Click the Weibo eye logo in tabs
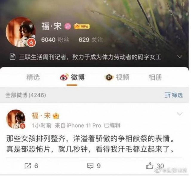This screenshot has width=191, height=176. (64, 77)
